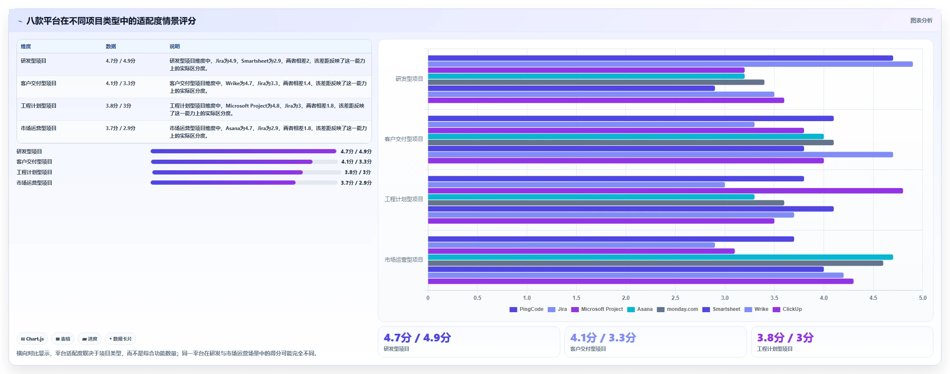Click the 工程计划型项目 progress bar
The width and height of the screenshot is (950, 374).
pos(246,172)
